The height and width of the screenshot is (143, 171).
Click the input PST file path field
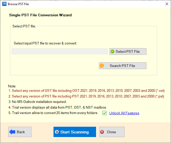tap(60, 51)
